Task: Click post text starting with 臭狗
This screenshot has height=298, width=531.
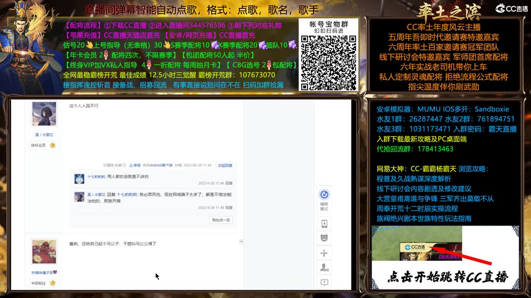Action: pyautogui.click(x=113, y=244)
